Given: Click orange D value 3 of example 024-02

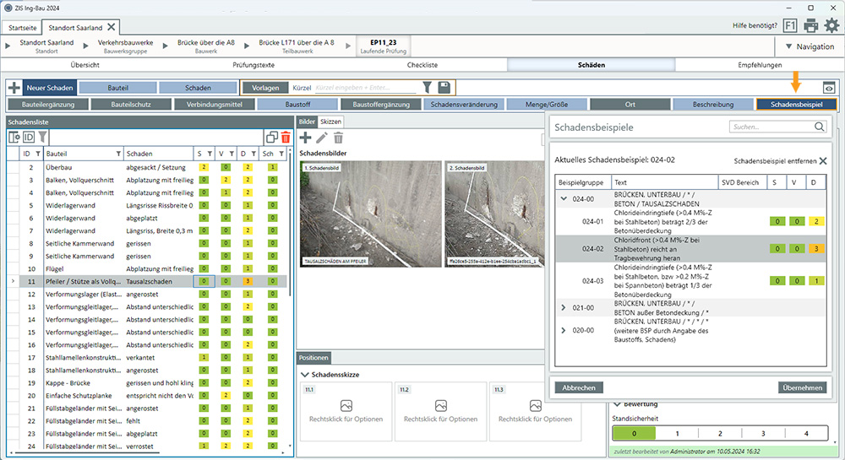Looking at the screenshot, I should tap(816, 249).
